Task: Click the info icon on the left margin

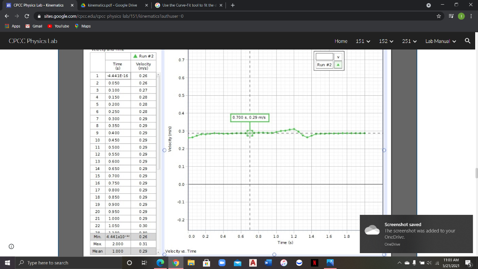Action: coord(11,246)
